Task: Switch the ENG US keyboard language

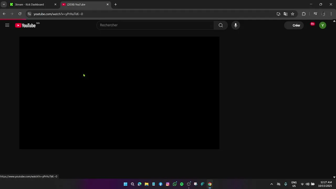Action: point(294,184)
